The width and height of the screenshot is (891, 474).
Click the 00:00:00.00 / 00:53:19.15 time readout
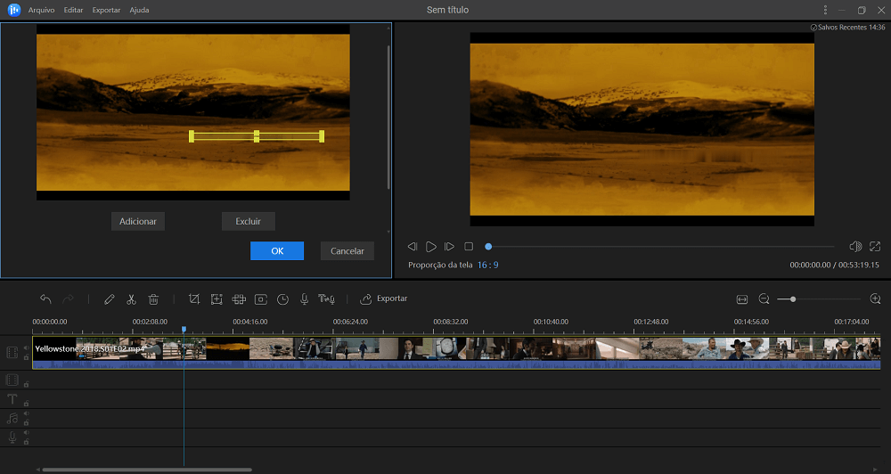click(834, 265)
